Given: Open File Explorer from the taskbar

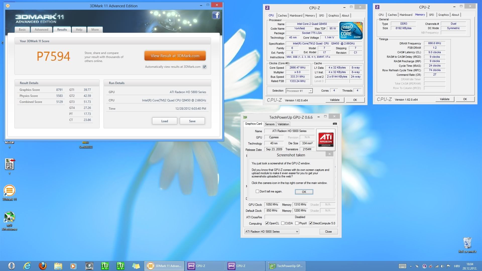Looking at the screenshot, I should 58,266.
